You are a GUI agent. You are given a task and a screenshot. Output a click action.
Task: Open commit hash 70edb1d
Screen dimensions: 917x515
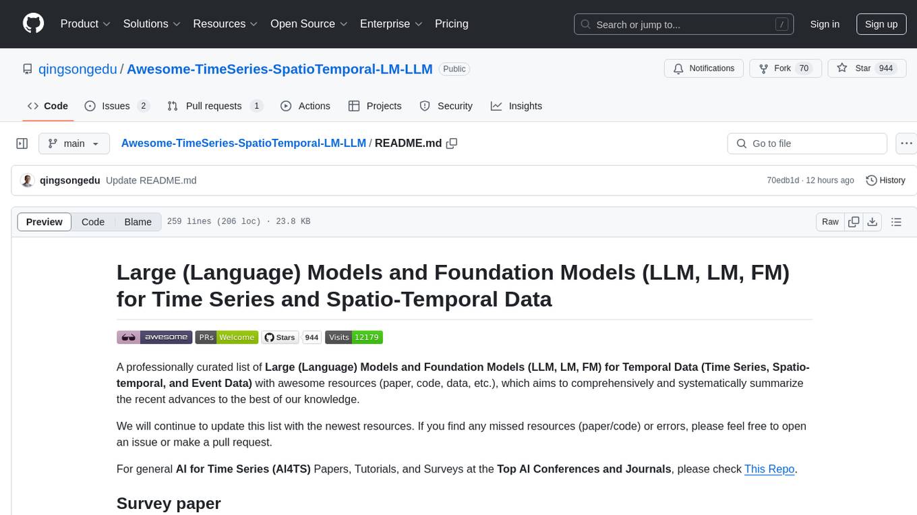(x=783, y=181)
